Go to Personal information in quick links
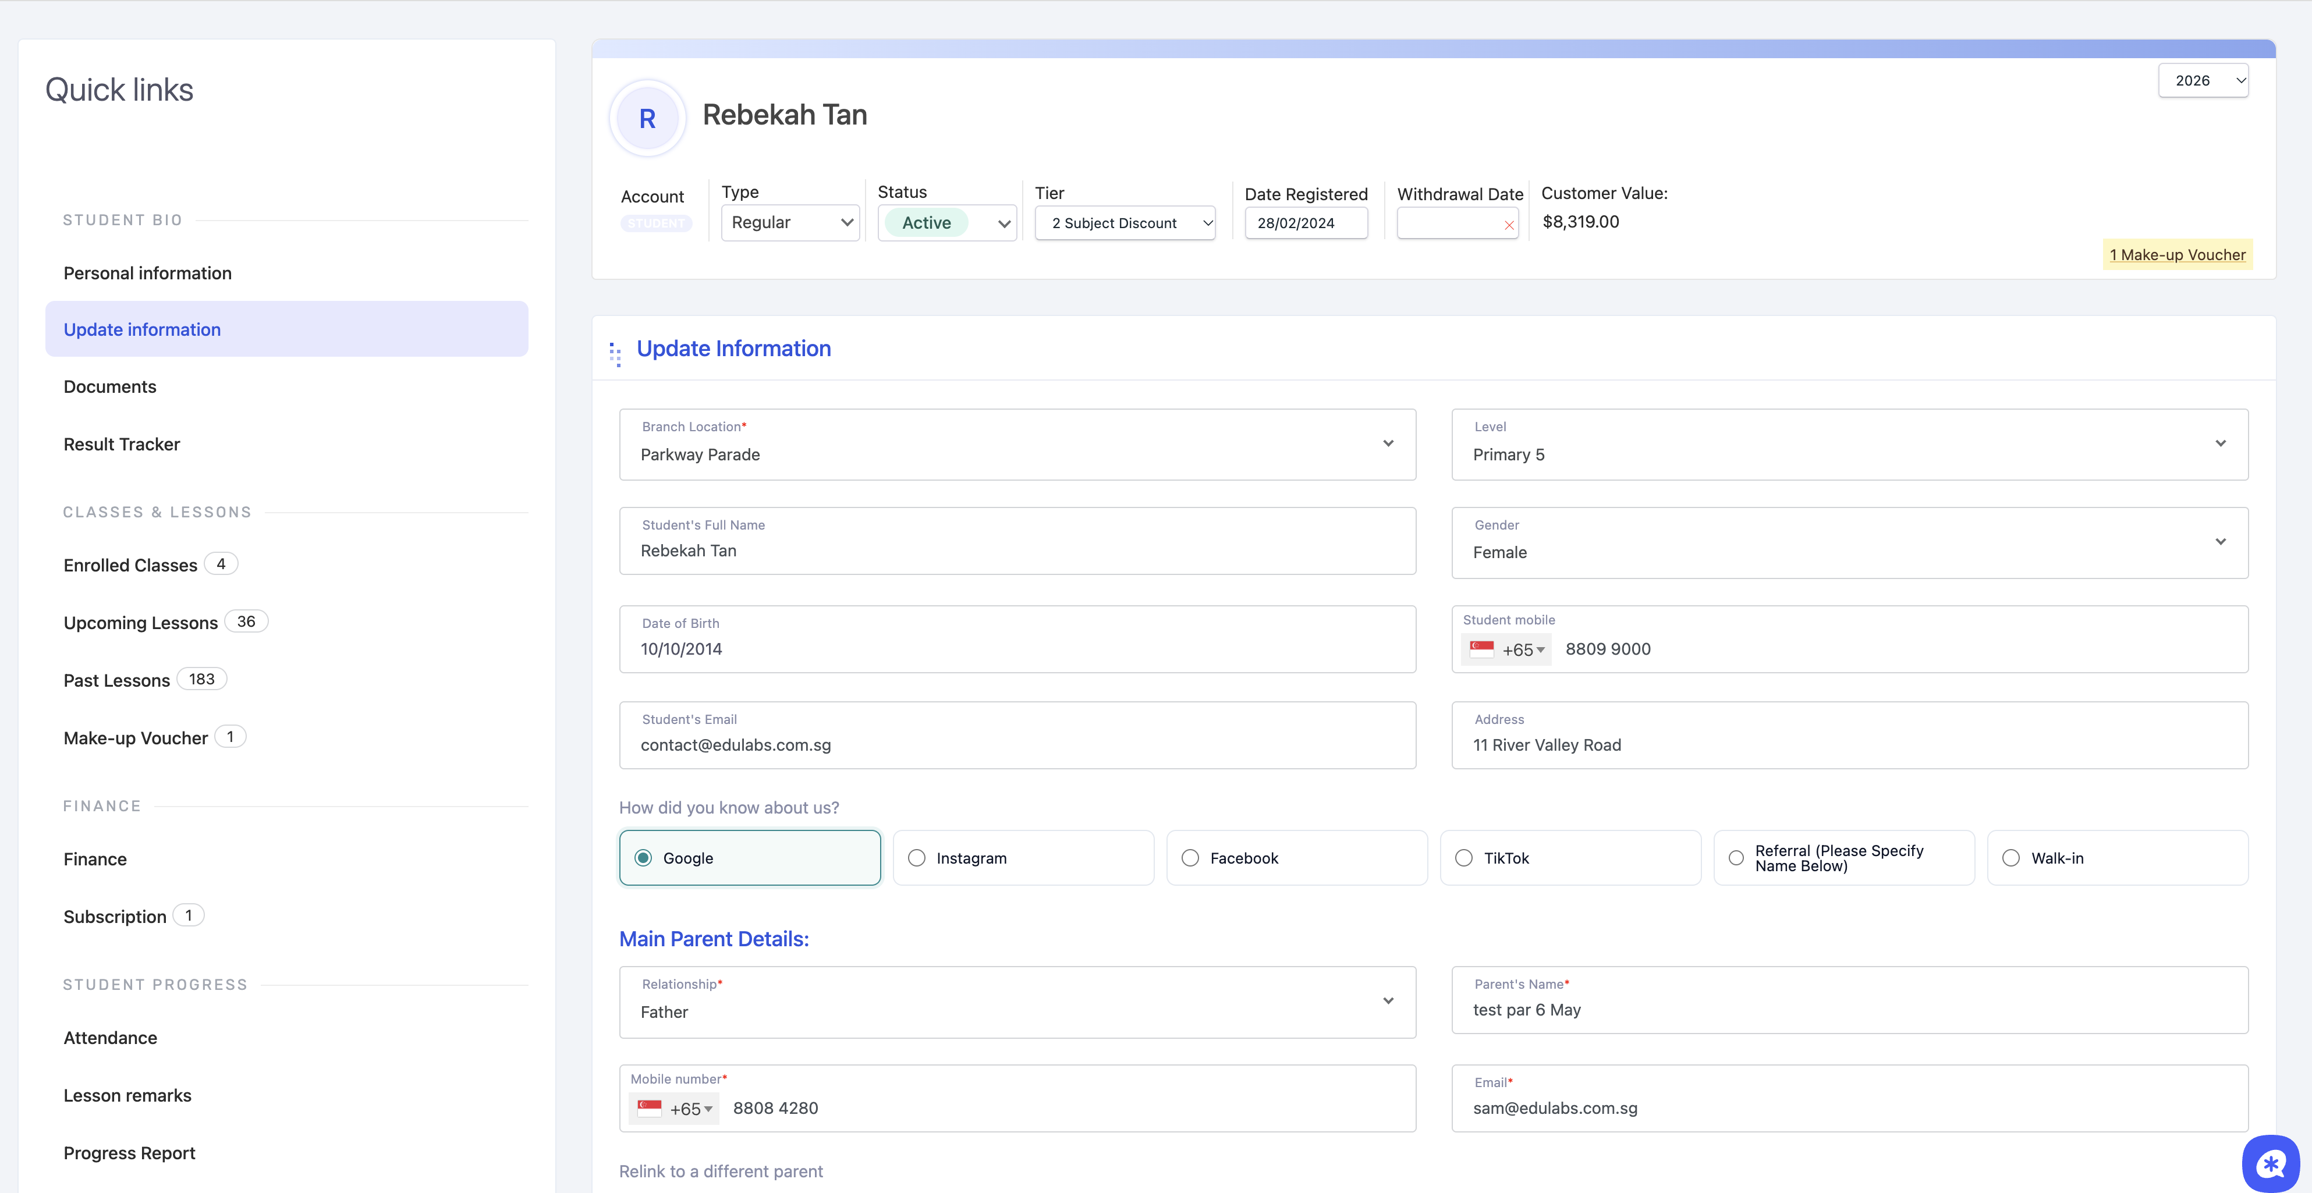Screen dimensions: 2312x1193 [x=147, y=273]
